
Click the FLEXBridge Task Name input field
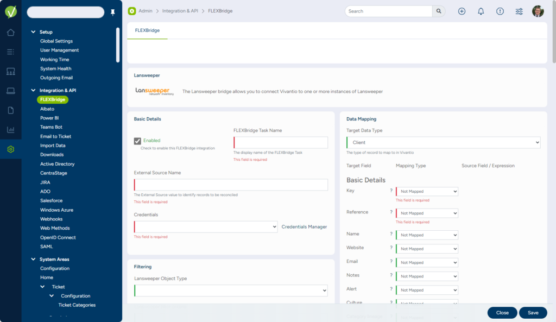click(x=281, y=142)
